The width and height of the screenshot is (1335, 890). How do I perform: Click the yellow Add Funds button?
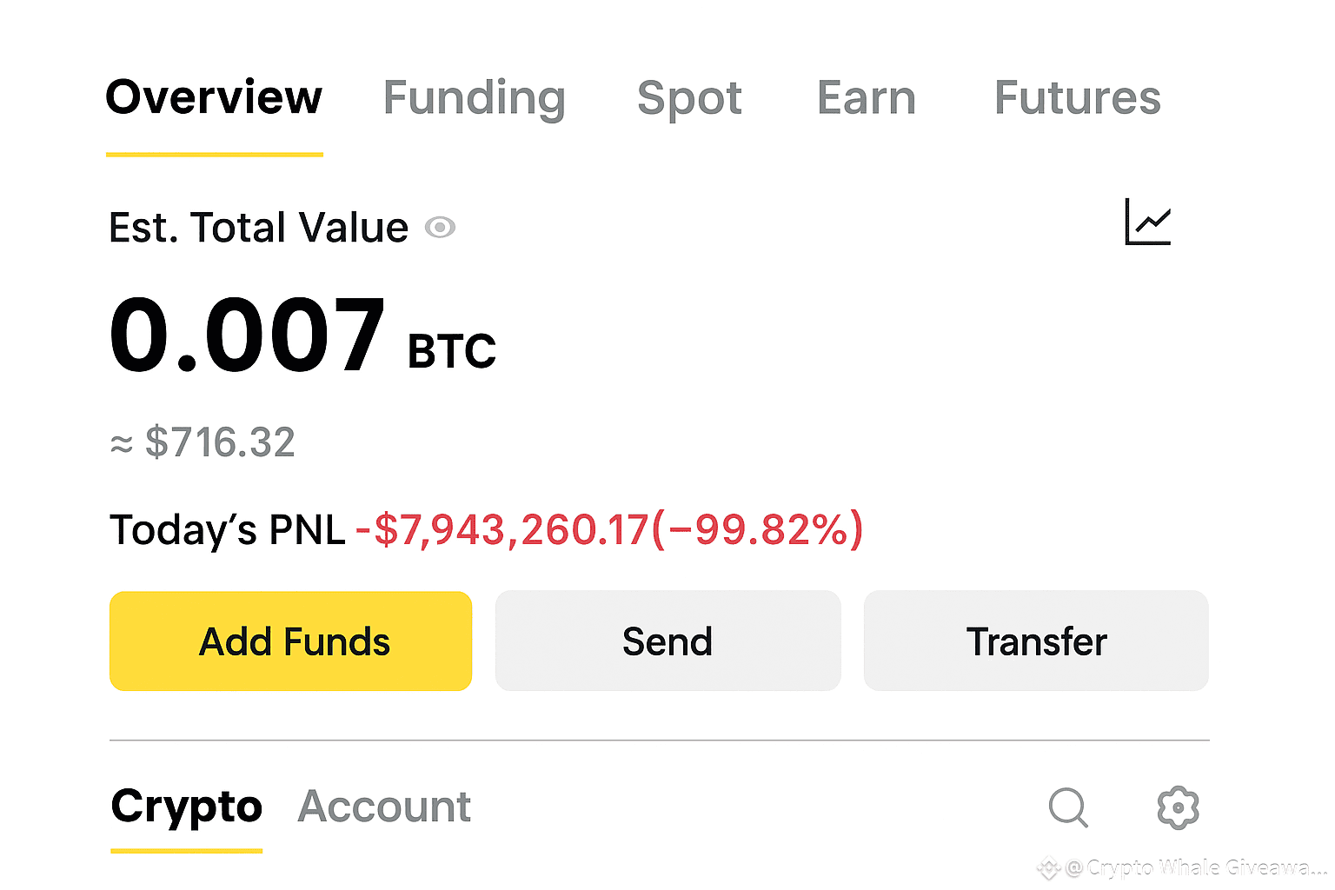pos(290,641)
